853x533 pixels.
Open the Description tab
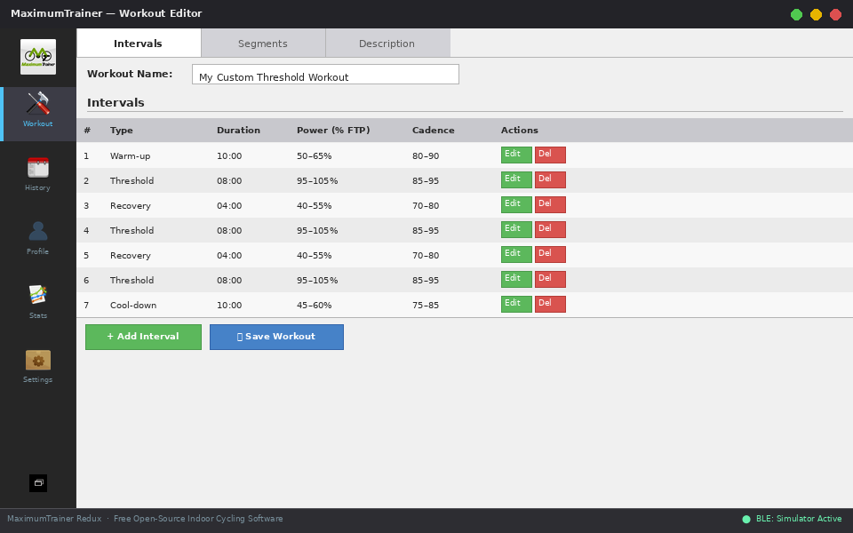[387, 42]
